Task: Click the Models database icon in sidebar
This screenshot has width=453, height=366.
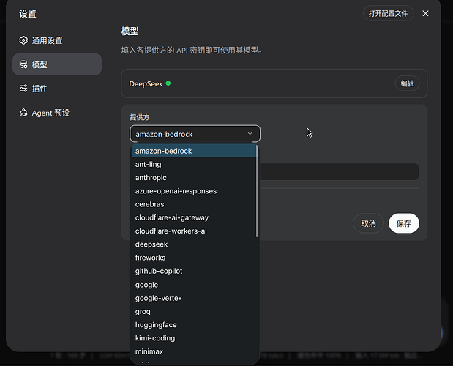Action: (23, 64)
